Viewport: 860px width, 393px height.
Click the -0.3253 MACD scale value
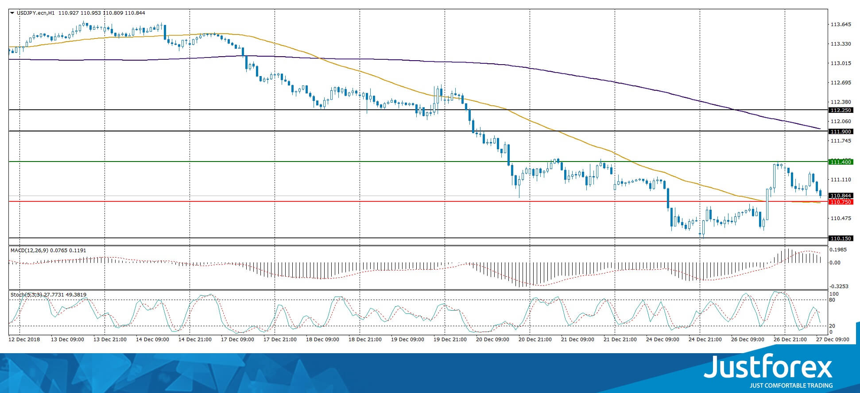(839, 286)
